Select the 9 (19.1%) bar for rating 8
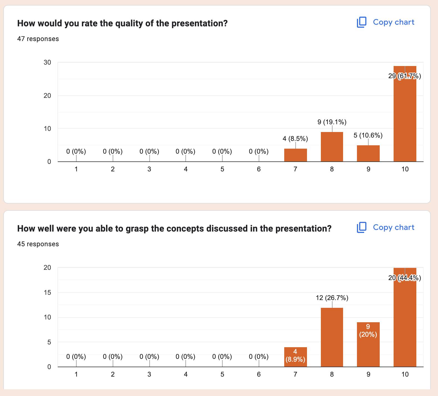 [332, 147]
